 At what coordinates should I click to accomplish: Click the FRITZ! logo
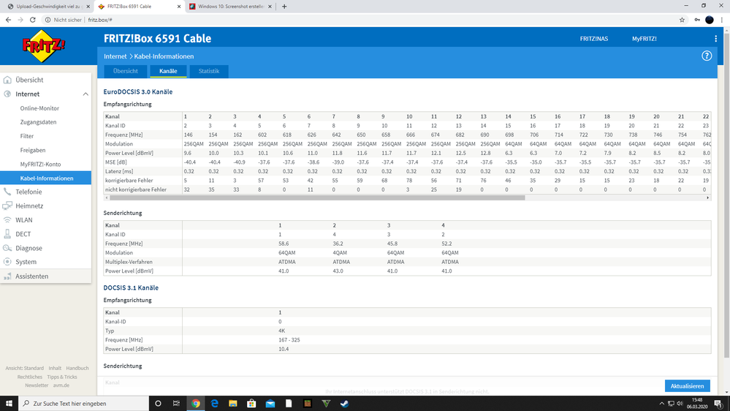tap(44, 45)
